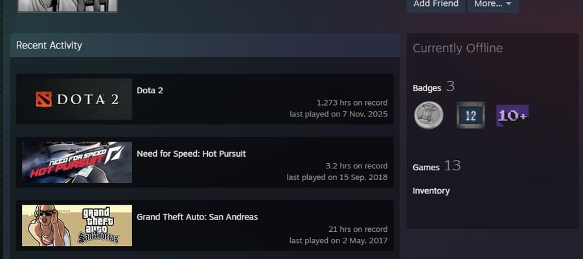Viewport: 583px width, 259px height.
Task: Click the Currently Offline status text
Action: 457,48
